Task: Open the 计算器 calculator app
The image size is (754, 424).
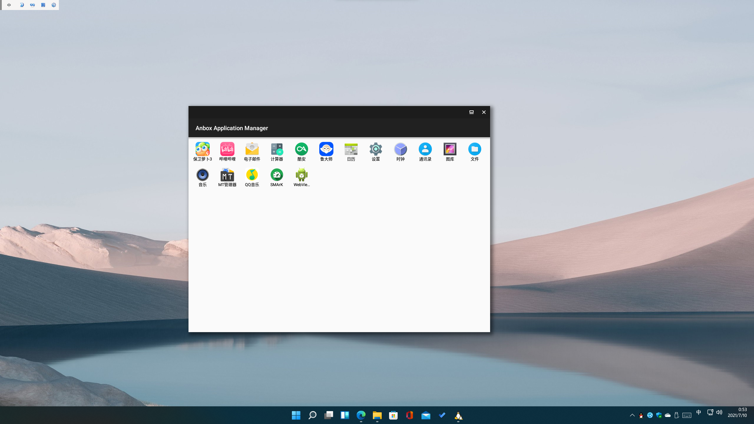Action: pos(277,150)
